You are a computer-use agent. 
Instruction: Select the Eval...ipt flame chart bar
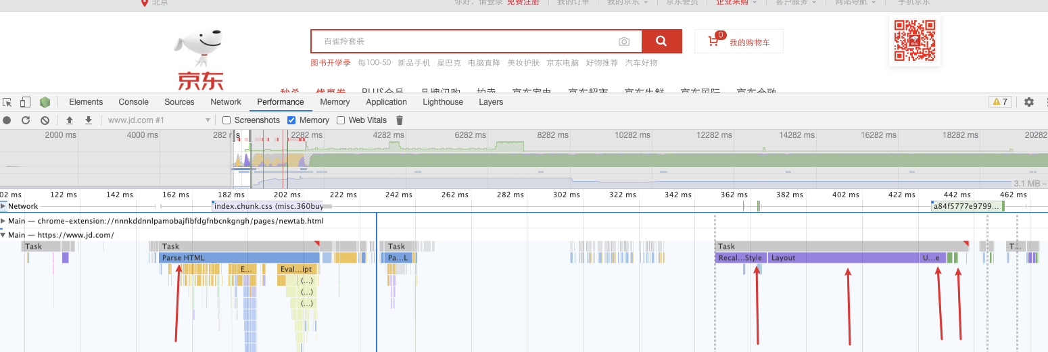(297, 269)
